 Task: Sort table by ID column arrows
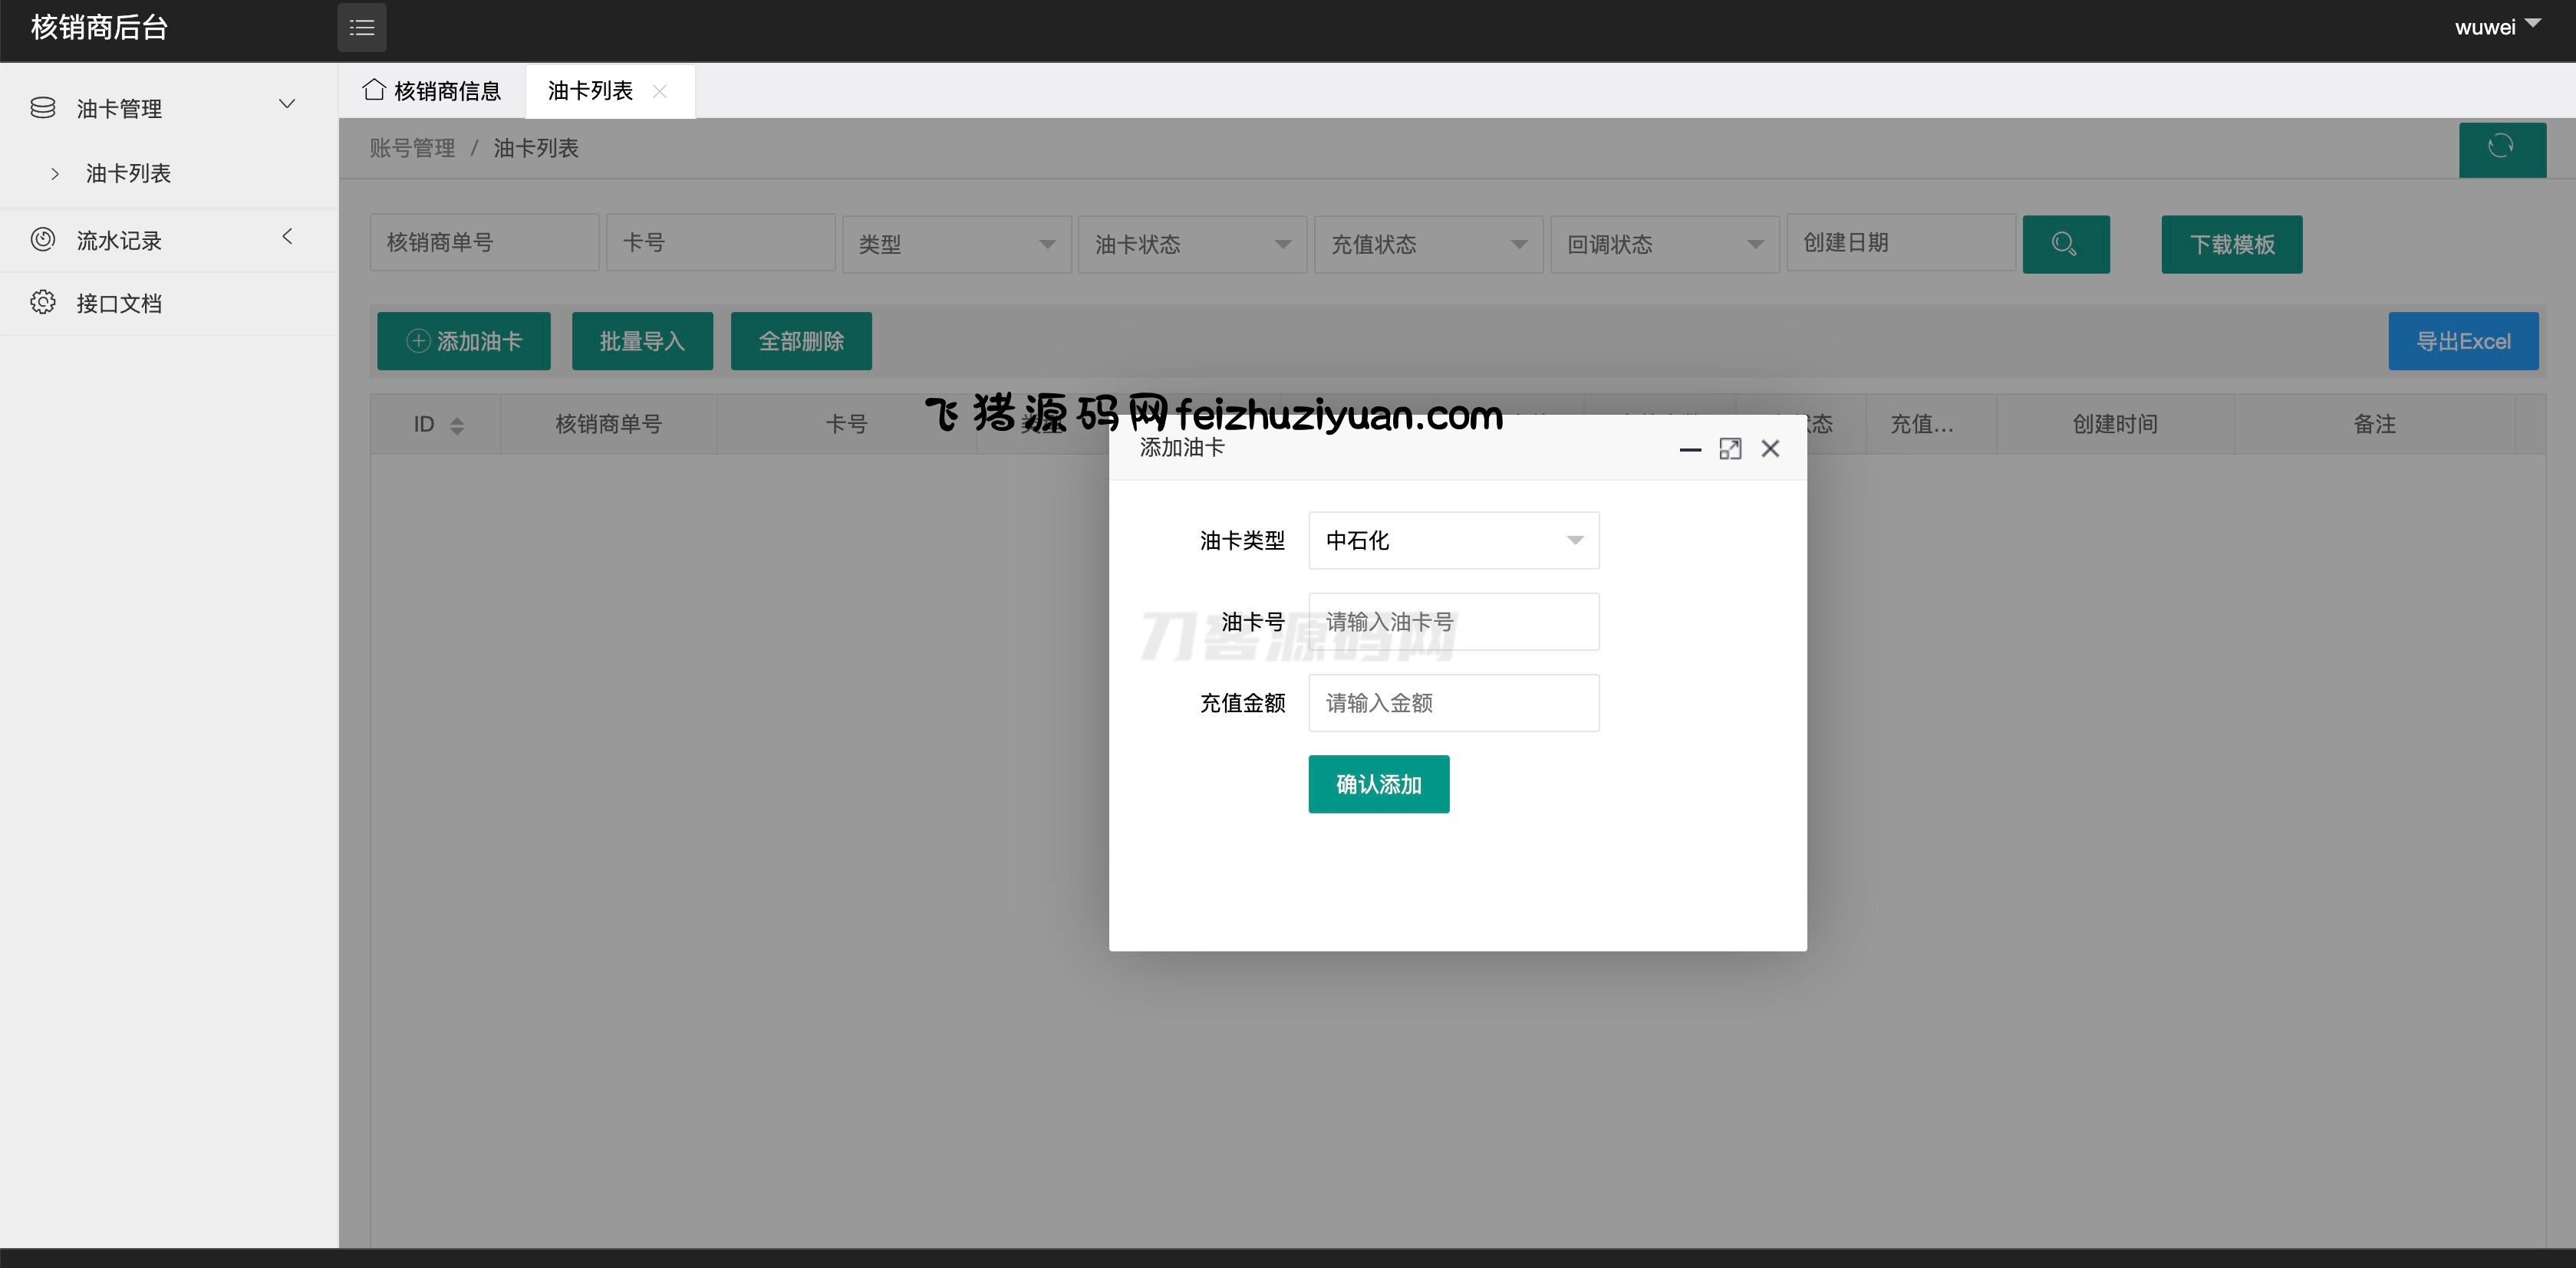coord(457,425)
